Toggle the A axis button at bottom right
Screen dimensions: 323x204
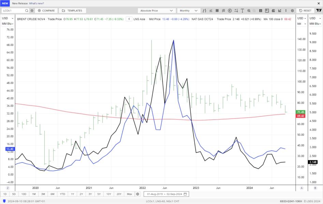(x=302, y=188)
